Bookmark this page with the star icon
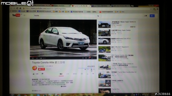The width and height of the screenshot is (172, 96). 151,9
